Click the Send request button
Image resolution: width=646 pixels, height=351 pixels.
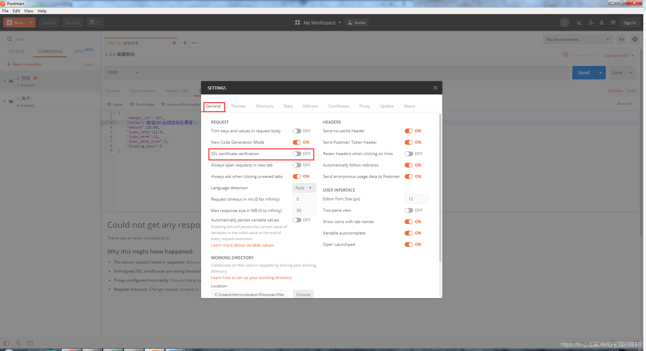point(584,73)
